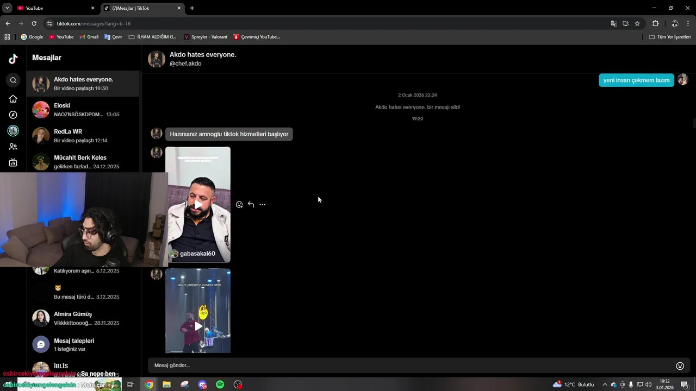Open the LIVE icon in sidebar
The image size is (696, 391).
[x=13, y=162]
